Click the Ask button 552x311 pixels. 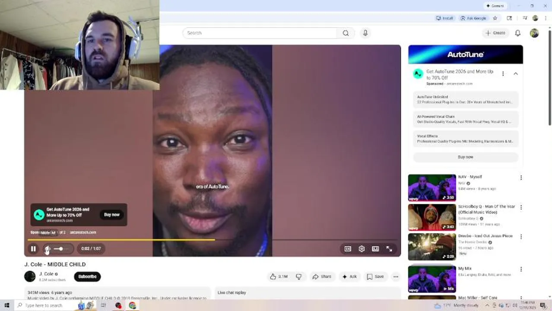349,276
